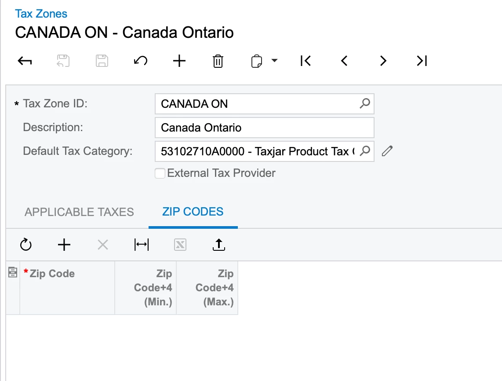Navigate to the next record

(383, 61)
